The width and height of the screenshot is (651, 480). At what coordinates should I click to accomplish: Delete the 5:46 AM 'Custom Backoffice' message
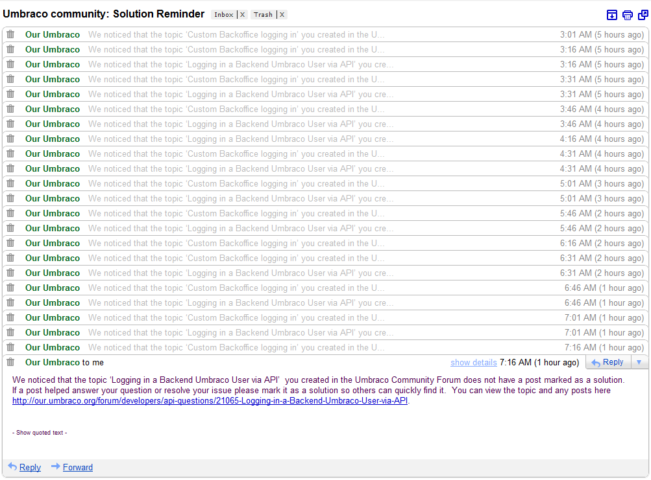(x=10, y=214)
